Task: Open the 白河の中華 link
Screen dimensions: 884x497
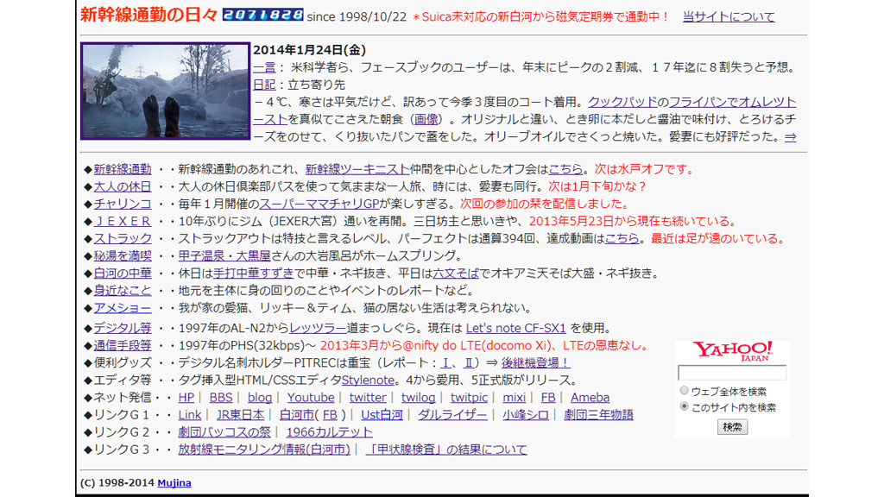Action: pos(123,274)
